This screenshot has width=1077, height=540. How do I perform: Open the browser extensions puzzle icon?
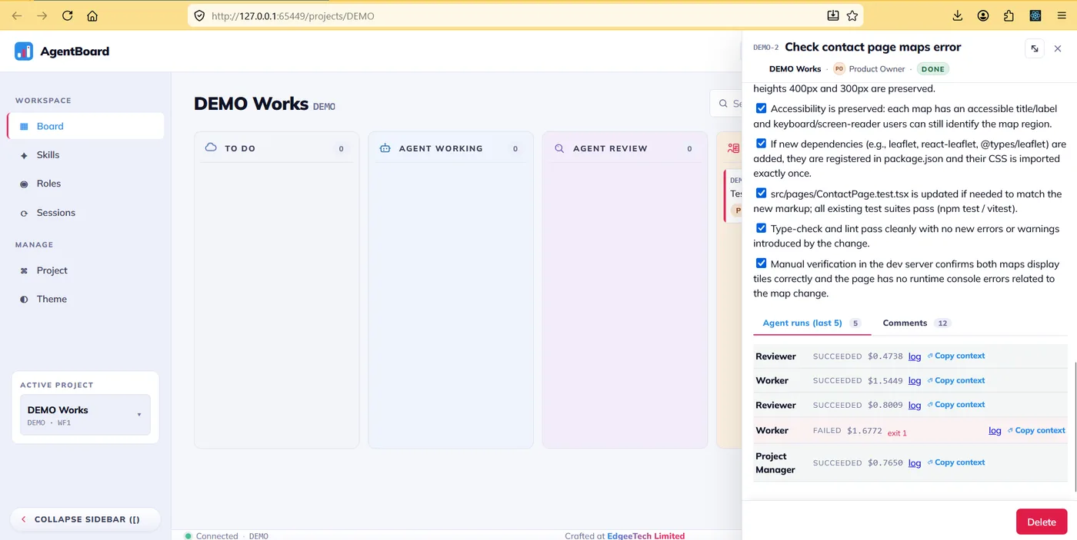pos(1009,15)
